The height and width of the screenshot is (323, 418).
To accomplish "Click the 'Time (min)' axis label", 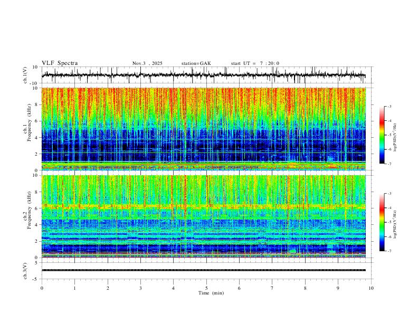I will click(x=211, y=293).
